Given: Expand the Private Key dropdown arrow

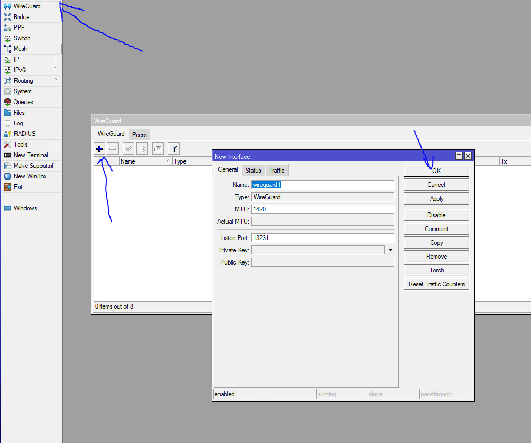Looking at the screenshot, I should coord(390,250).
